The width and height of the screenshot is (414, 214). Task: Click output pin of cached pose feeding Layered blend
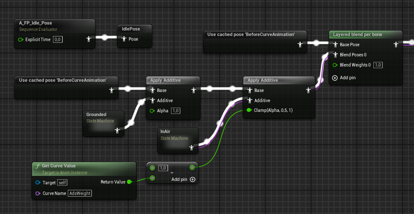300,44
